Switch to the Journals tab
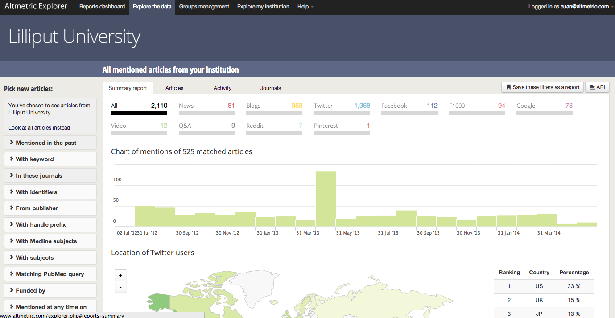615x318 pixels. pyautogui.click(x=271, y=88)
